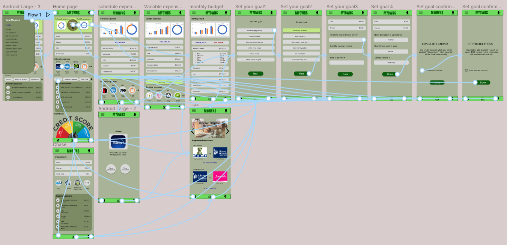Choose highlighted Maximizing my saving in Set your goal2

pos(301,30)
